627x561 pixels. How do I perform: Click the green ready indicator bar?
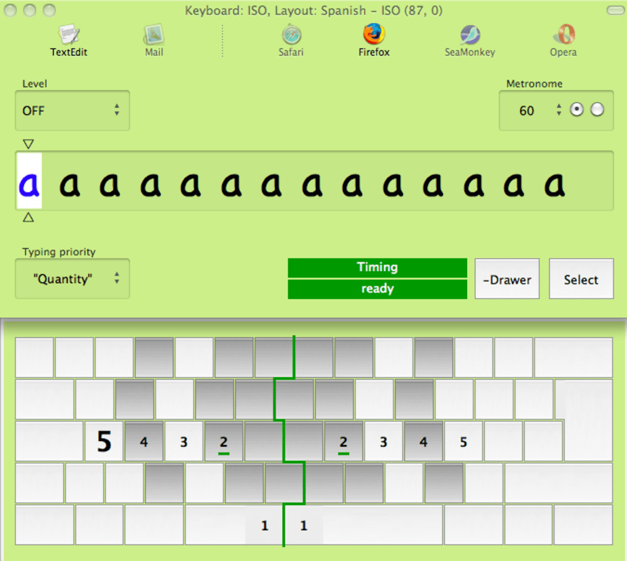click(377, 289)
